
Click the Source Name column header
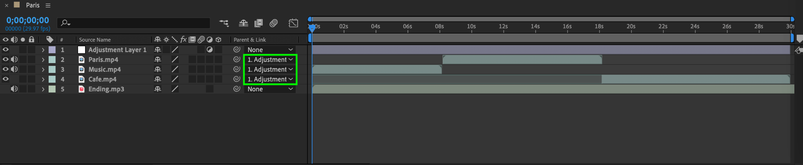[95, 40]
